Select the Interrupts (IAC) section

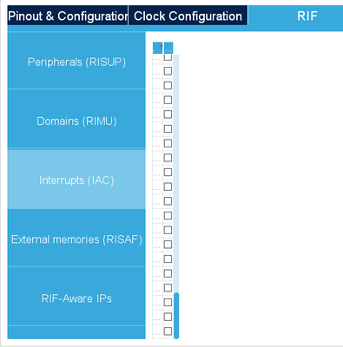click(76, 180)
